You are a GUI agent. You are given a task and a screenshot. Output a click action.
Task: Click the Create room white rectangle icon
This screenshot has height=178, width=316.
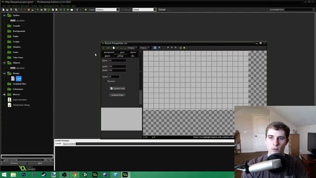[x=72, y=10]
